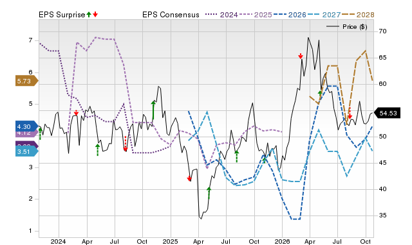
Task: Click the 35 tick on the price axis
Action: pos(382,215)
